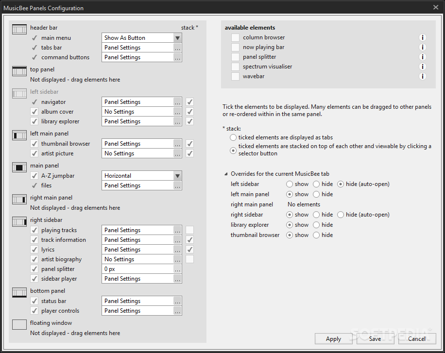Viewport: 445px width, 353px height.
Task: Open status bar settings ellipsis button
Action: [177, 301]
